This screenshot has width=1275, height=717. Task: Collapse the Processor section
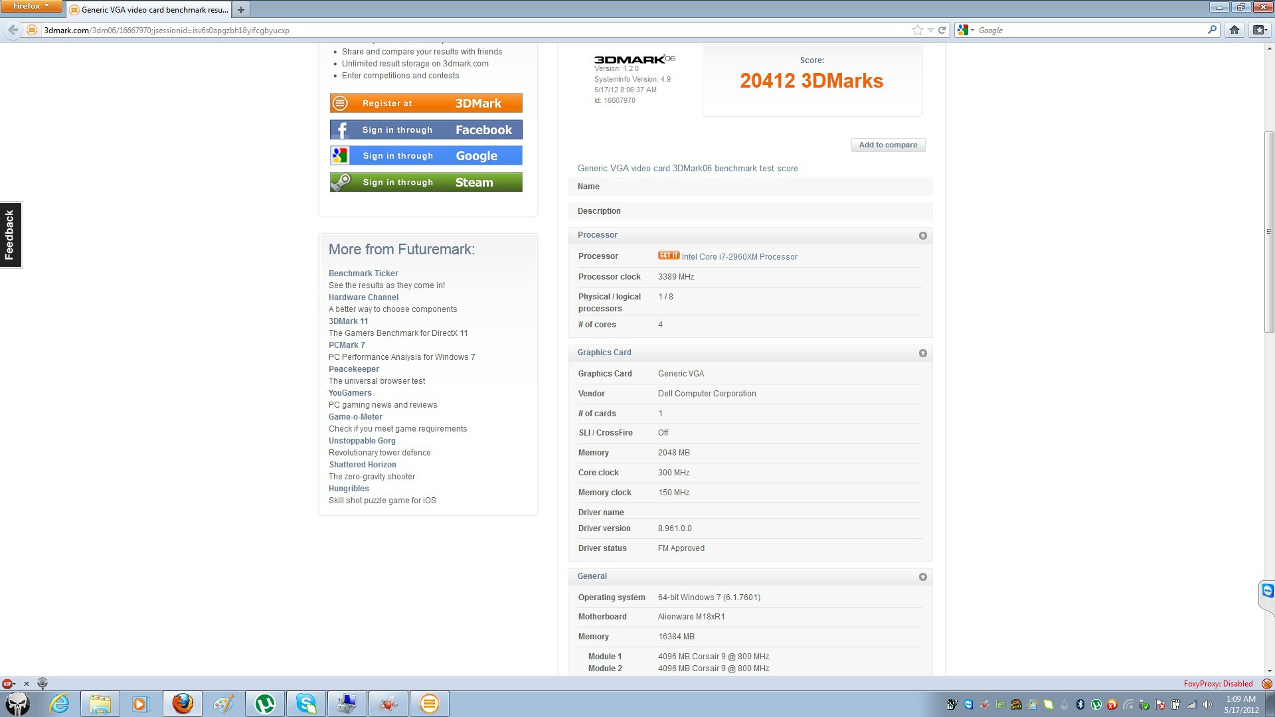(x=922, y=236)
